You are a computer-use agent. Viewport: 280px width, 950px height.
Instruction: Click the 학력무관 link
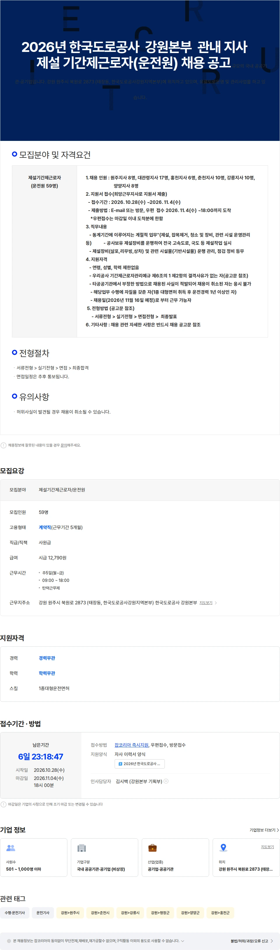click(x=47, y=673)
